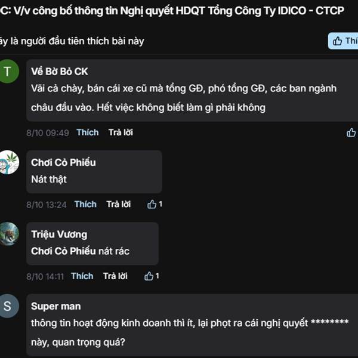
Task: Open the Triệu Vương commenter name
Action: click(x=59, y=234)
